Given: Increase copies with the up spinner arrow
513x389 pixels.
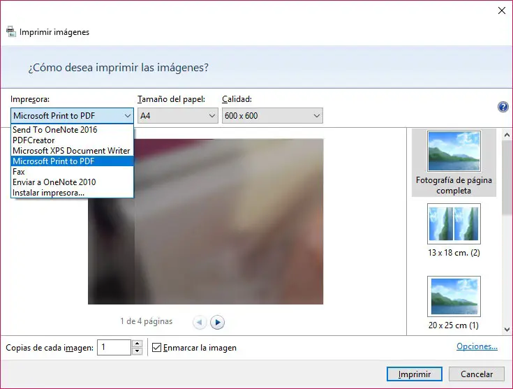Looking at the screenshot, I should 137,344.
